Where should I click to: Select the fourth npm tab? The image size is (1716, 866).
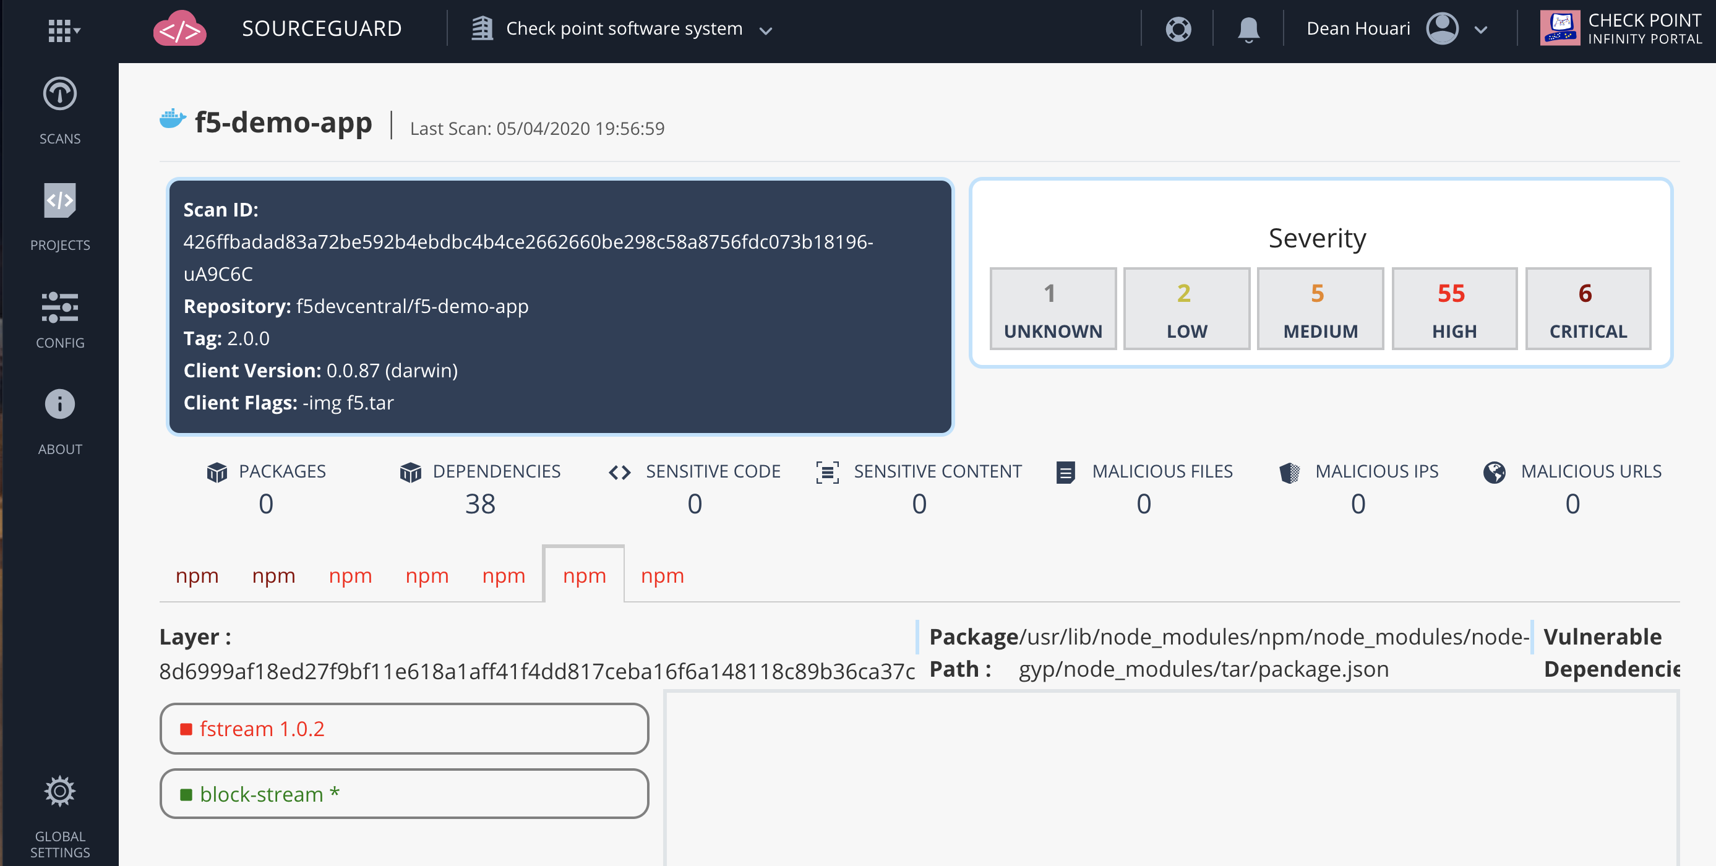[x=427, y=575]
